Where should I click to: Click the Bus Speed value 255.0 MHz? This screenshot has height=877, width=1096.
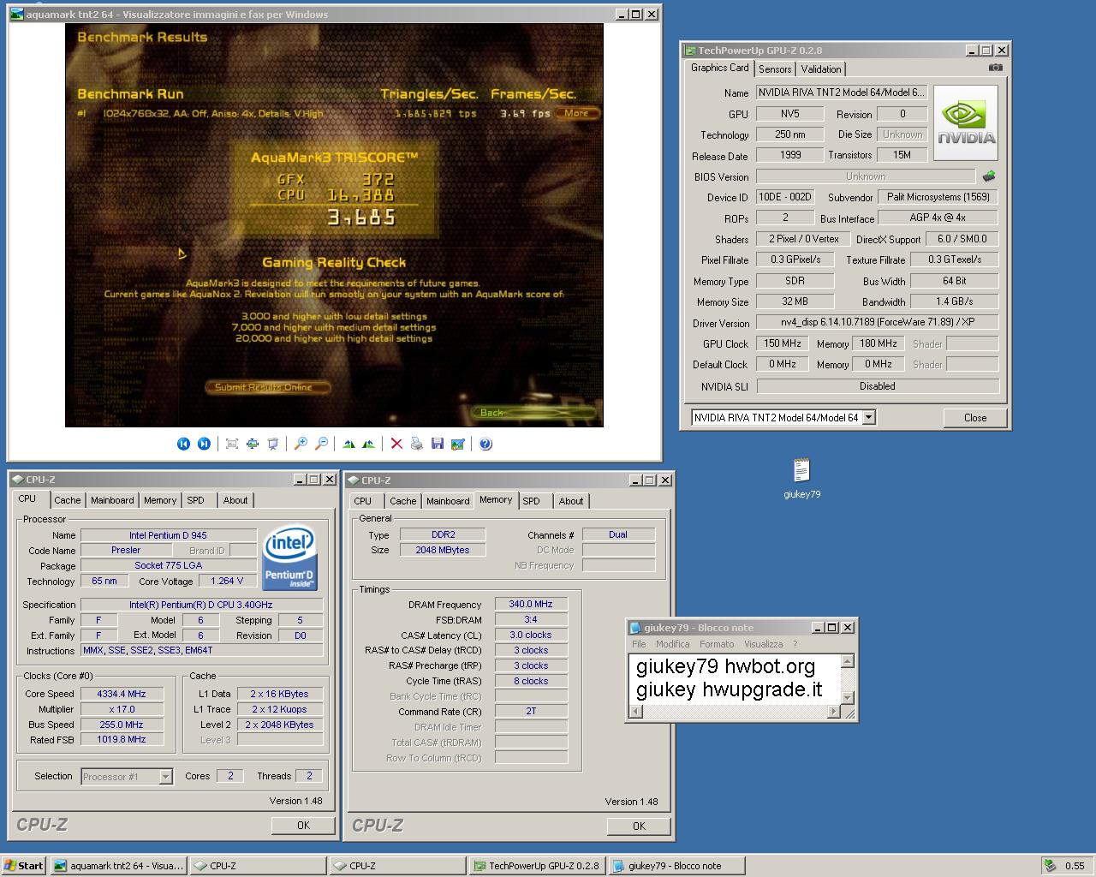[122, 725]
